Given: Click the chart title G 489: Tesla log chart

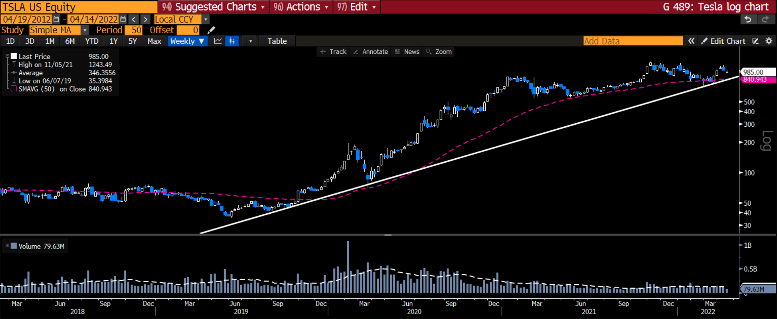Looking at the screenshot, I should click(x=716, y=7).
